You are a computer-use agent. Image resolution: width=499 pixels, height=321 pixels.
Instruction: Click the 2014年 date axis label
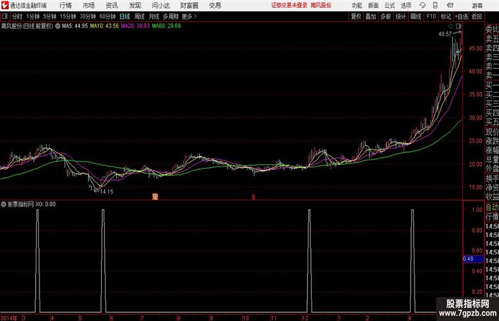[x=9, y=318]
